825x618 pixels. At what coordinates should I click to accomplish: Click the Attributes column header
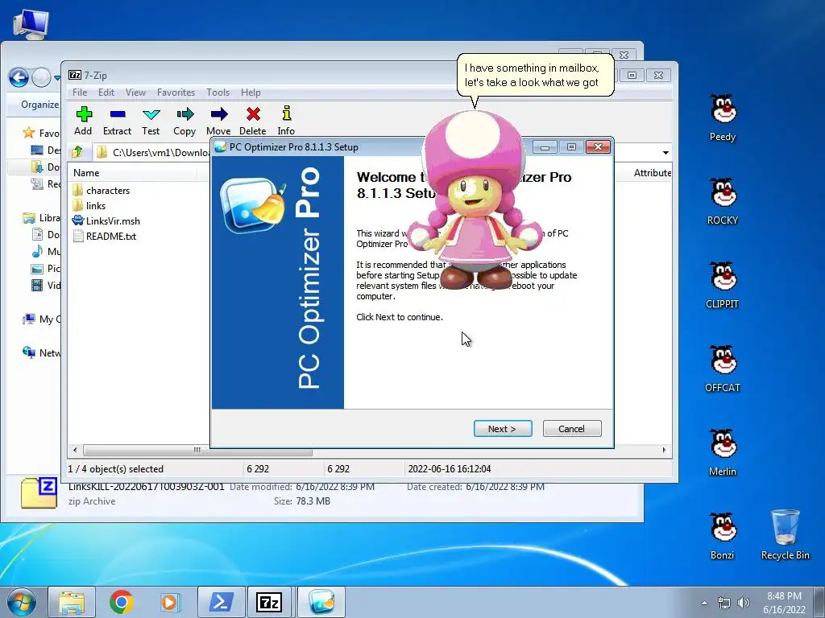pos(651,173)
